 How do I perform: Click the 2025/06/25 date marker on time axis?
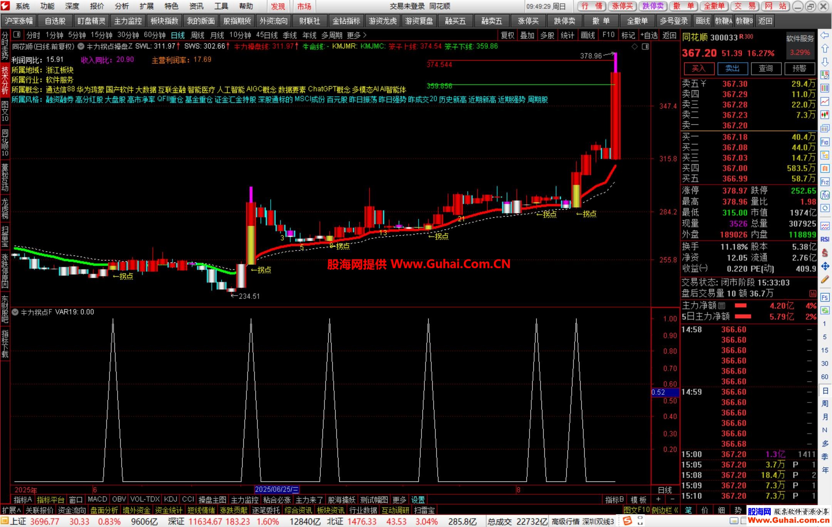(277, 490)
